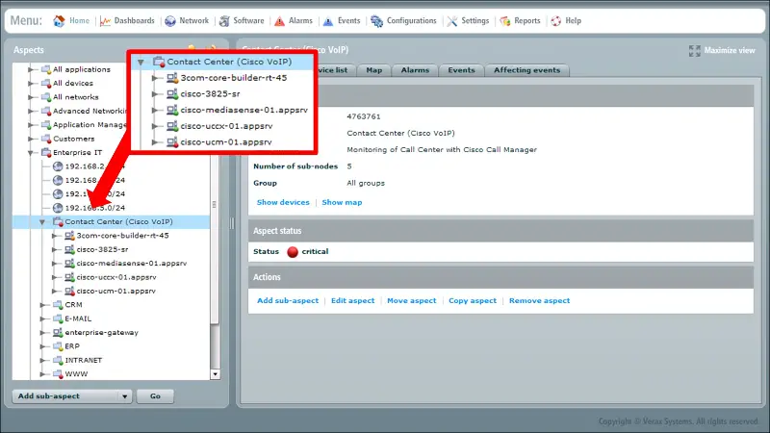The image size is (770, 433).
Task: Switch to the Events tab
Action: coord(461,70)
